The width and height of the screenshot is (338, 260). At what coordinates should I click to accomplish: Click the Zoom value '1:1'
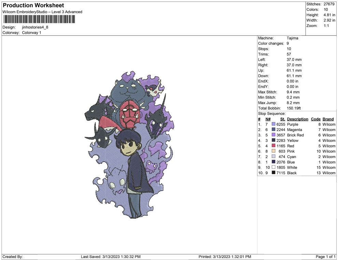pos(326,26)
